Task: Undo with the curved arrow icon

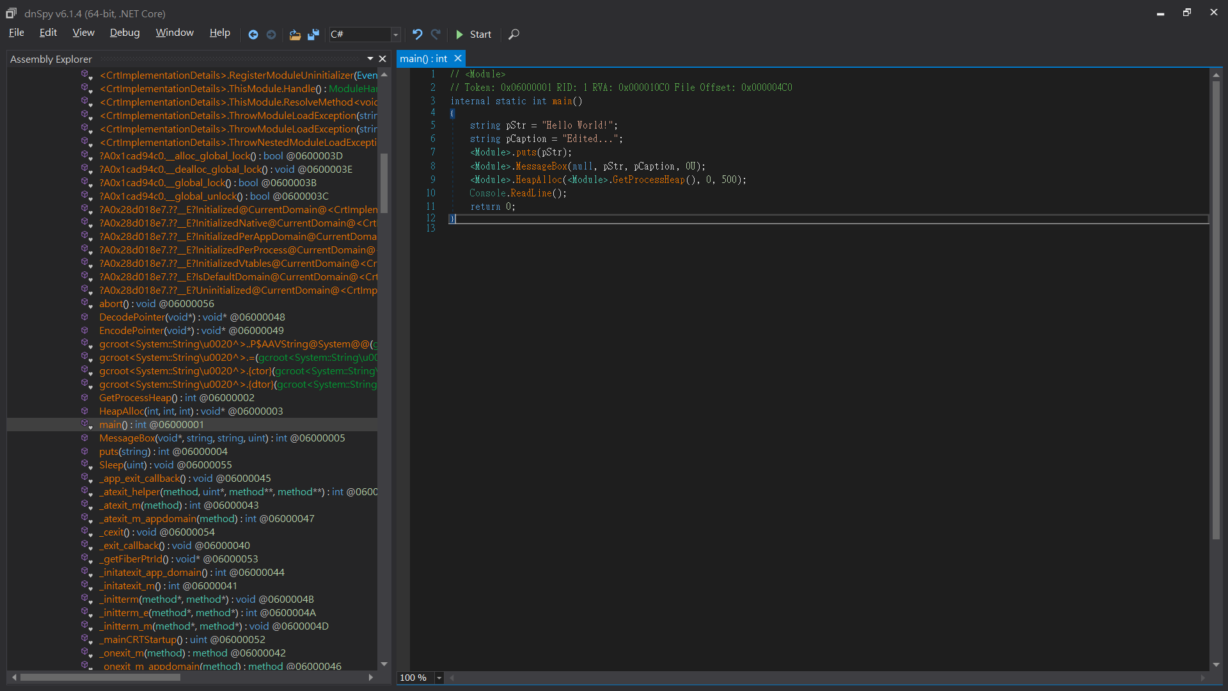Action: tap(418, 35)
